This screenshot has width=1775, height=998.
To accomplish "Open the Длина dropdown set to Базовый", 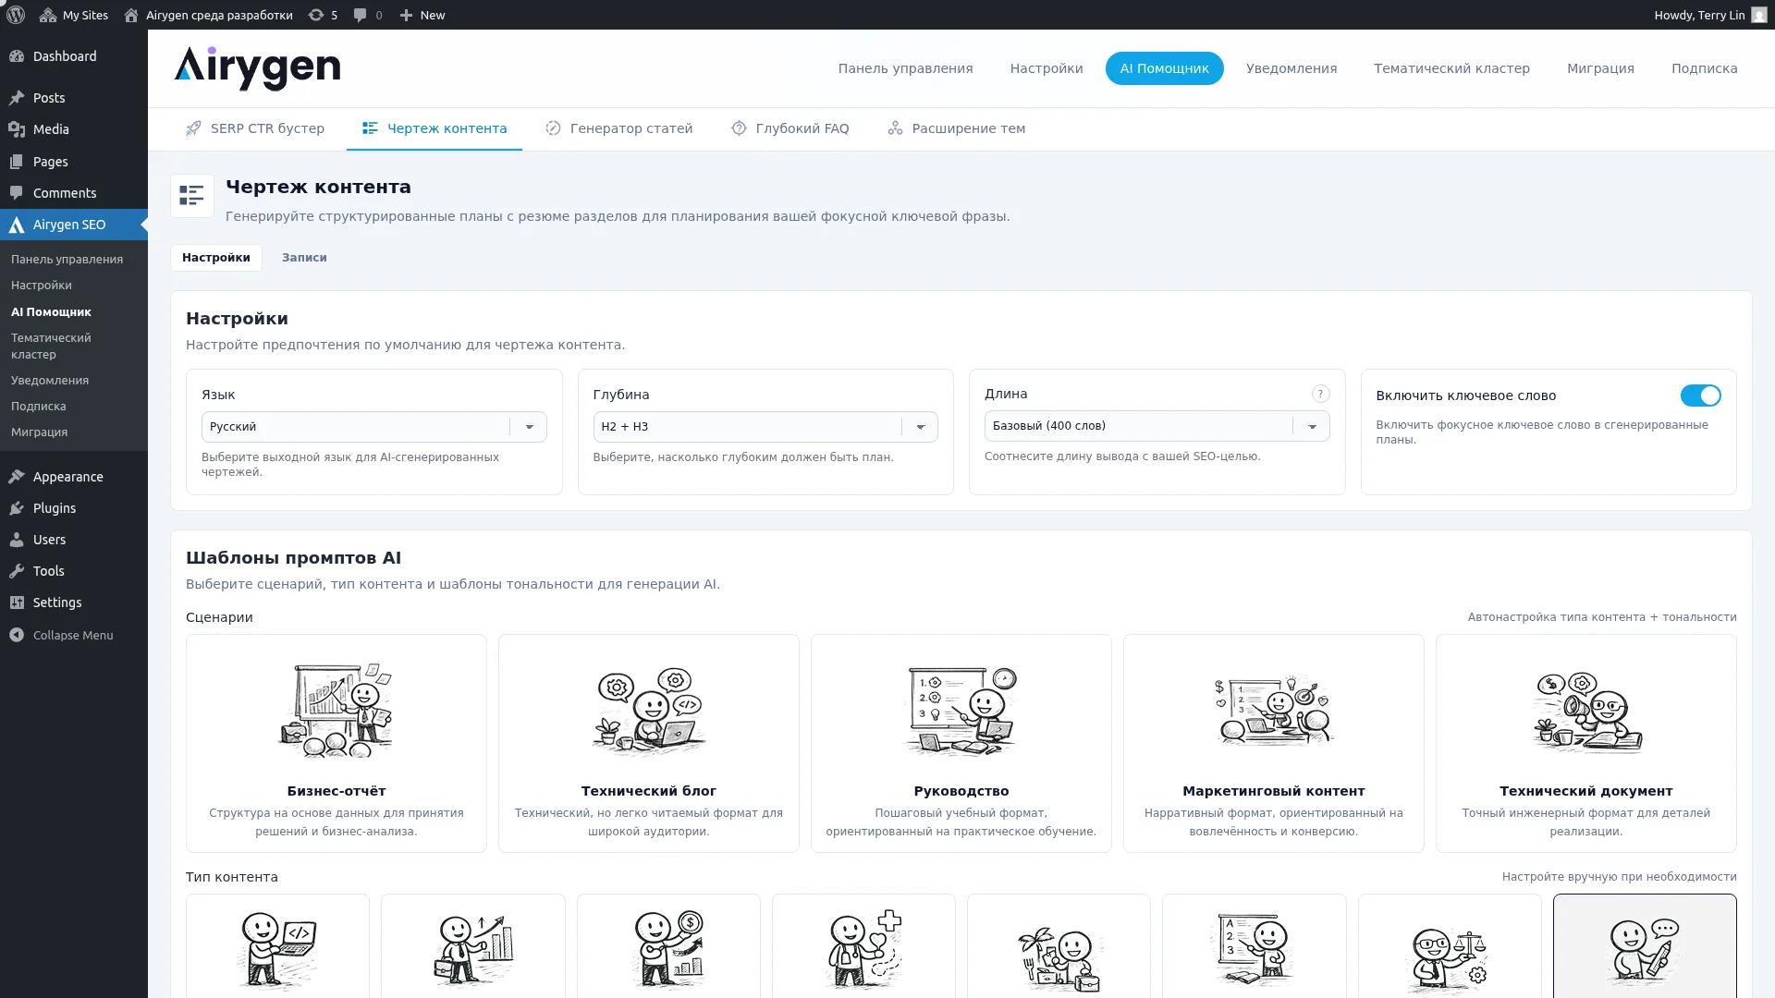I will (1157, 426).
